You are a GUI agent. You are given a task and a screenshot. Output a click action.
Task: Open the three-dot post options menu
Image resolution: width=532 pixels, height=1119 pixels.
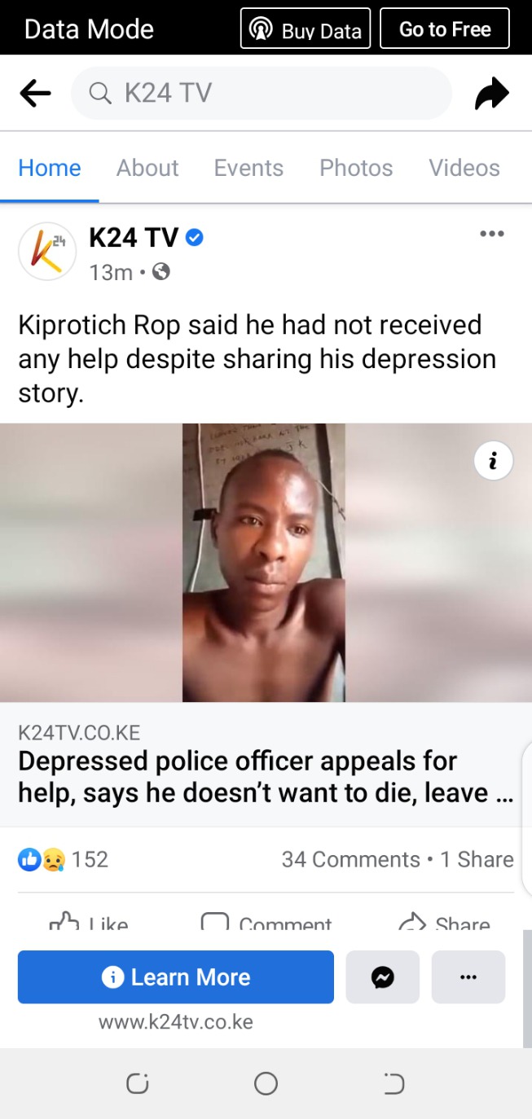tap(491, 235)
